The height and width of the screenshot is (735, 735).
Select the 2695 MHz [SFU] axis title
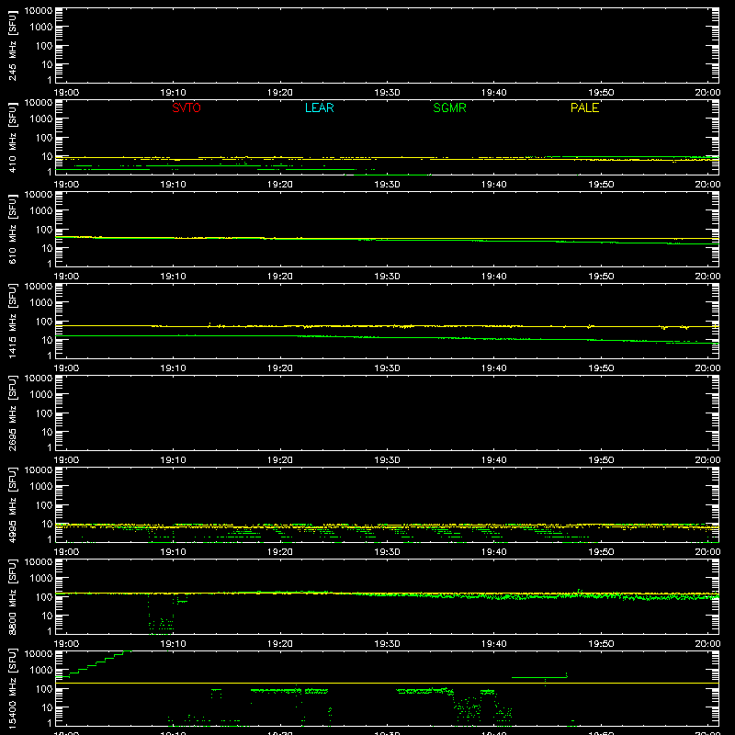point(12,413)
